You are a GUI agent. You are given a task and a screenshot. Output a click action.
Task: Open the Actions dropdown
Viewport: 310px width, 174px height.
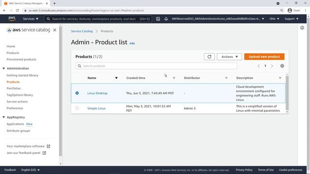(229, 57)
